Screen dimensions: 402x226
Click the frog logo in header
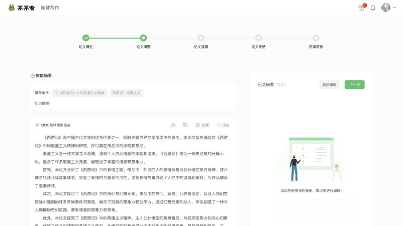[x=12, y=8]
